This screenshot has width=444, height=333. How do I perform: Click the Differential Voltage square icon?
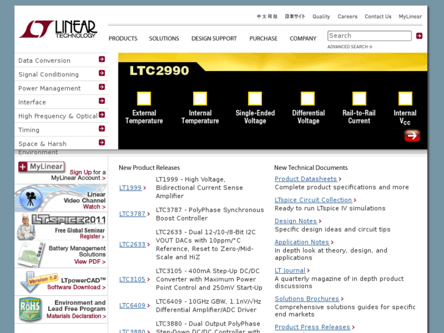click(308, 98)
